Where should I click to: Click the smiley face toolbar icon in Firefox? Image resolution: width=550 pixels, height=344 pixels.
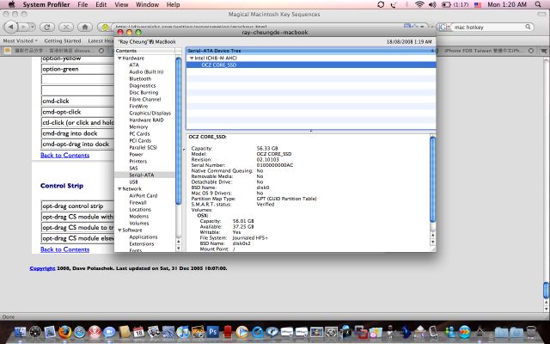coord(105,27)
